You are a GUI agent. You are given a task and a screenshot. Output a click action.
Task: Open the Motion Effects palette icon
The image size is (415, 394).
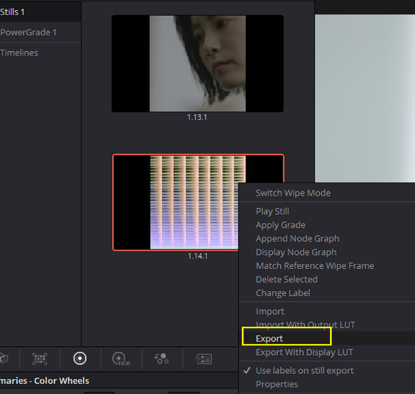(203, 359)
